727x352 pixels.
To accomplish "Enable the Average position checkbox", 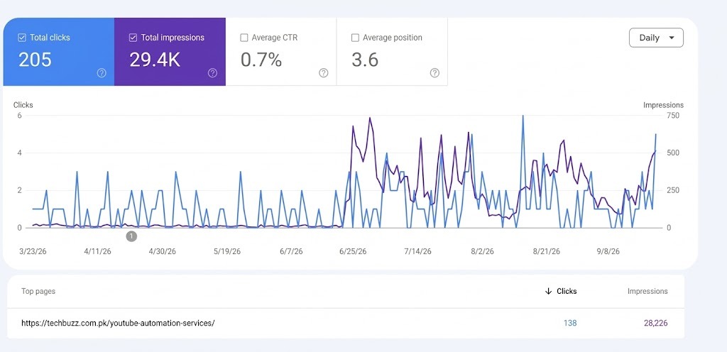I will (355, 38).
